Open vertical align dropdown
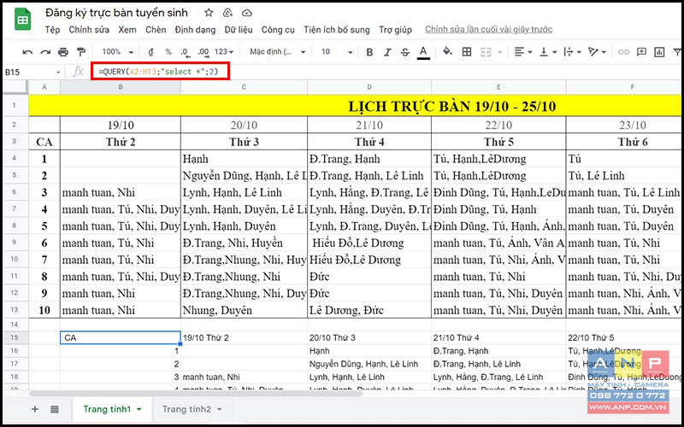 click(548, 52)
